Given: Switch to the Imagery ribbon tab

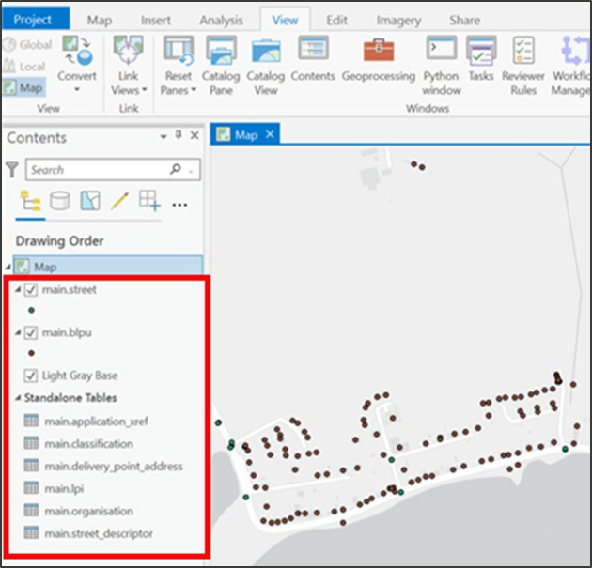Looking at the screenshot, I should pyautogui.click(x=398, y=20).
